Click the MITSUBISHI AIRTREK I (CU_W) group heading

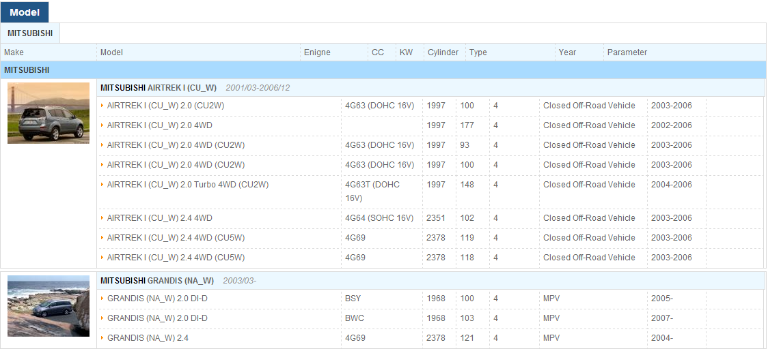click(159, 87)
